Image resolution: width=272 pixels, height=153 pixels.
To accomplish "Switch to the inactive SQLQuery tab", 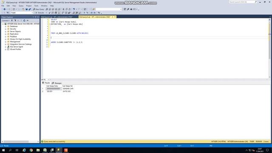I will pyautogui.click(x=57, y=17).
